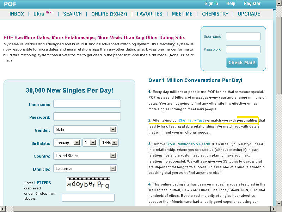Screen dimensions: 282x212
Task: Open the birth day dropdown showing 1
Action: click(x=90, y=143)
